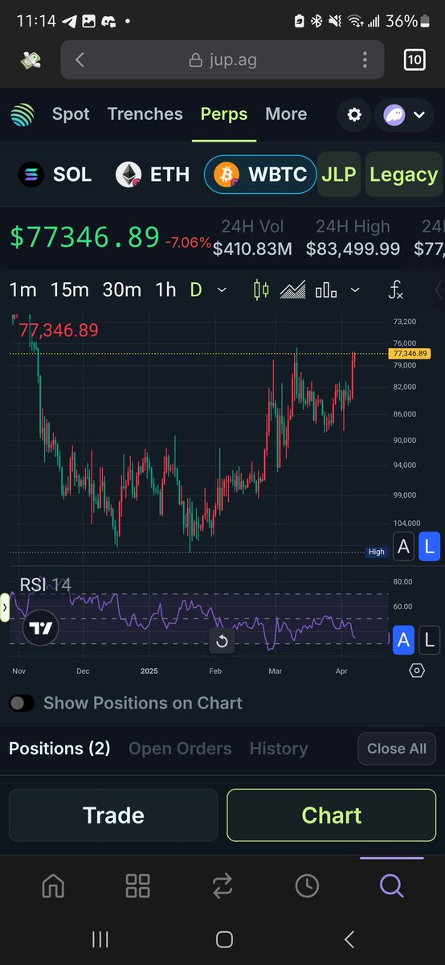The width and height of the screenshot is (445, 965).
Task: Expand the interval dropdown arrow
Action: [x=222, y=290]
